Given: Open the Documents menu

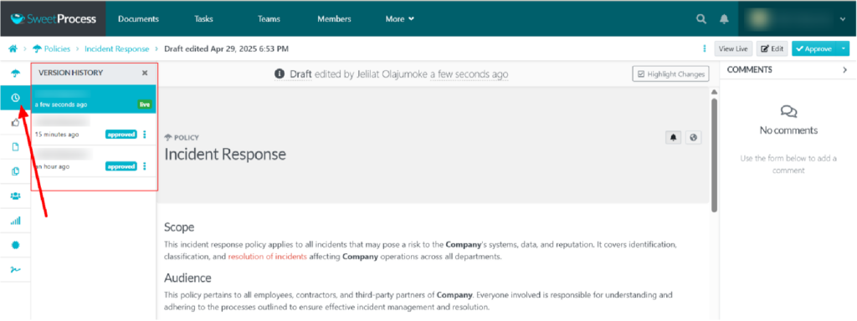Looking at the screenshot, I should click(138, 19).
